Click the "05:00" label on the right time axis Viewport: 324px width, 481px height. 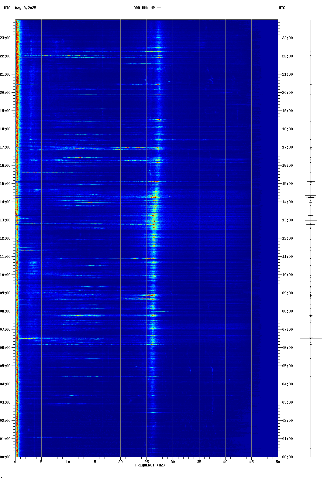[x=288, y=366]
